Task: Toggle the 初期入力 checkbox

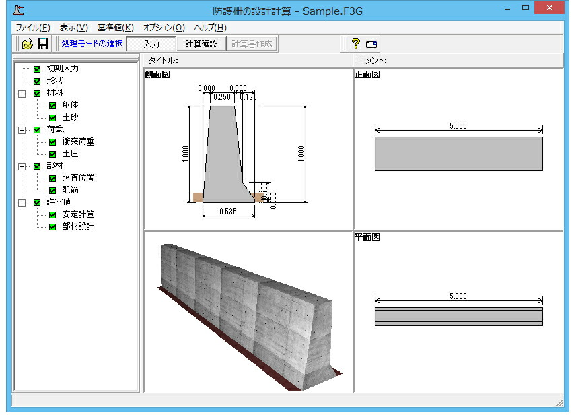Action: 37,69
